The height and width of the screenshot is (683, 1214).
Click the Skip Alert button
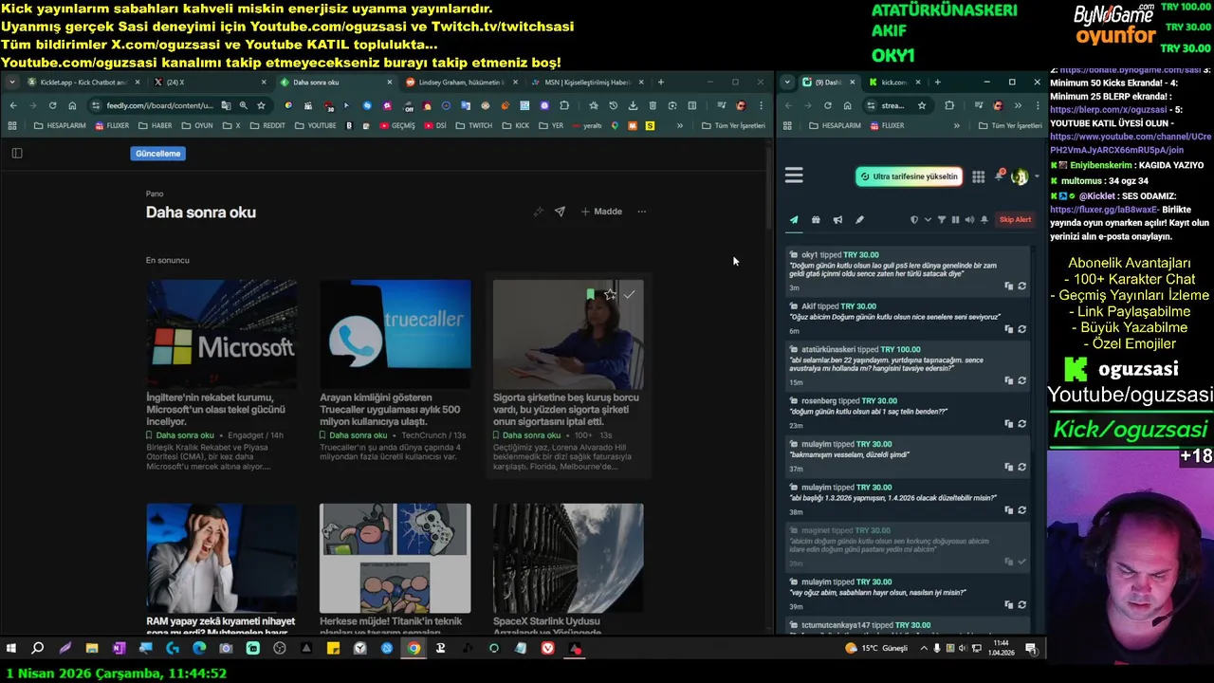click(x=1015, y=220)
